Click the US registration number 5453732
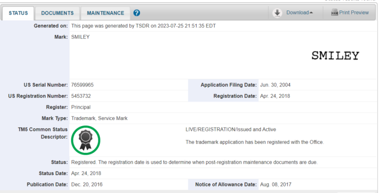 tap(81, 96)
